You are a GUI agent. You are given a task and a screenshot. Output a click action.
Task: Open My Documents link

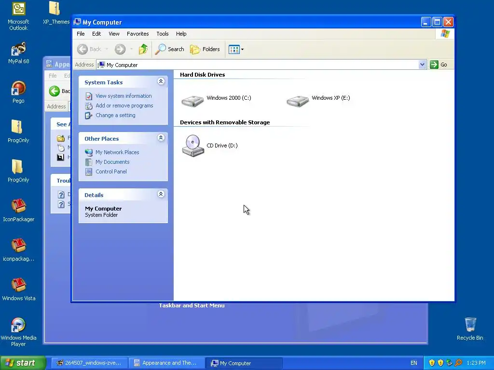112,162
